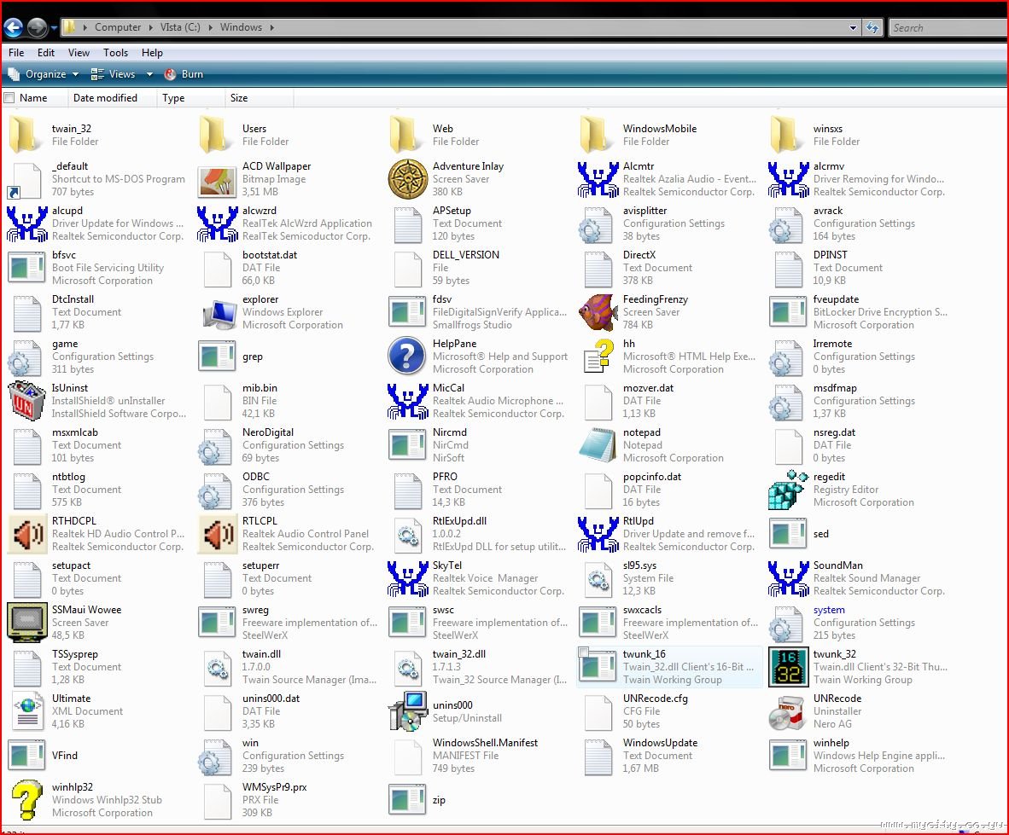This screenshot has height=835, width=1009.
Task: Select the Ultimate XML document icon
Action: pos(27,711)
